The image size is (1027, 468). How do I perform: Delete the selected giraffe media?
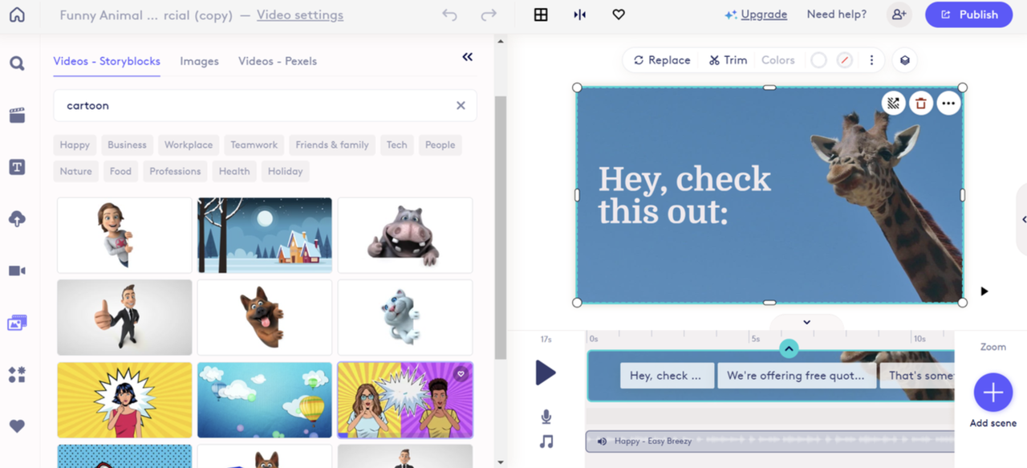click(921, 104)
